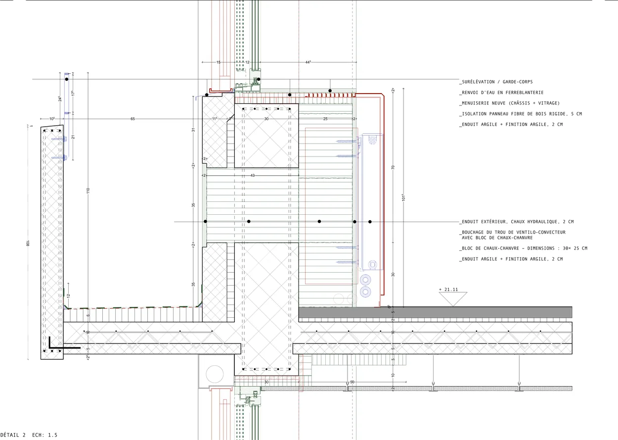Select the 65 horizontal dimension value
Screen dimensions: 618x440
click(132, 119)
